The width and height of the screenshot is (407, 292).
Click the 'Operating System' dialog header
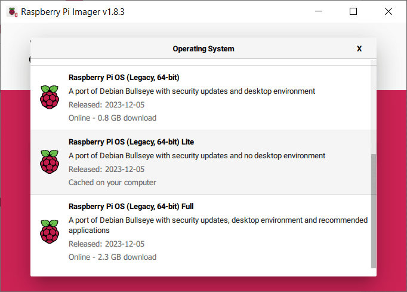click(203, 48)
